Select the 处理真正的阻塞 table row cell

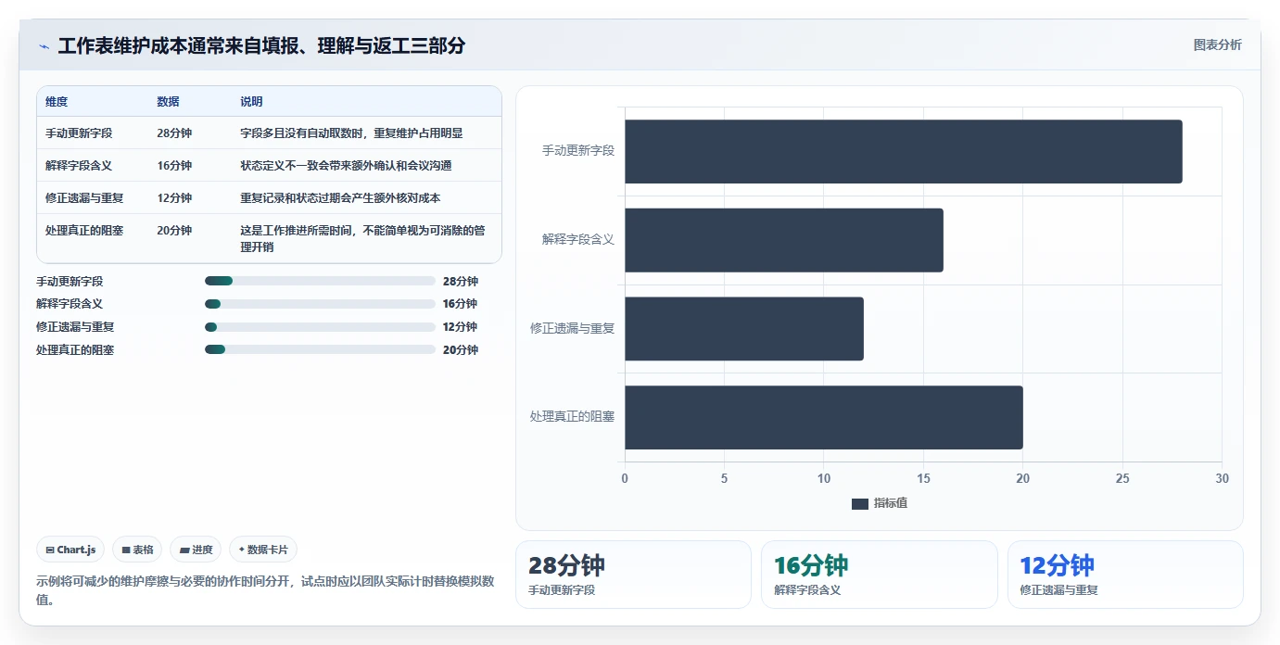coord(84,231)
